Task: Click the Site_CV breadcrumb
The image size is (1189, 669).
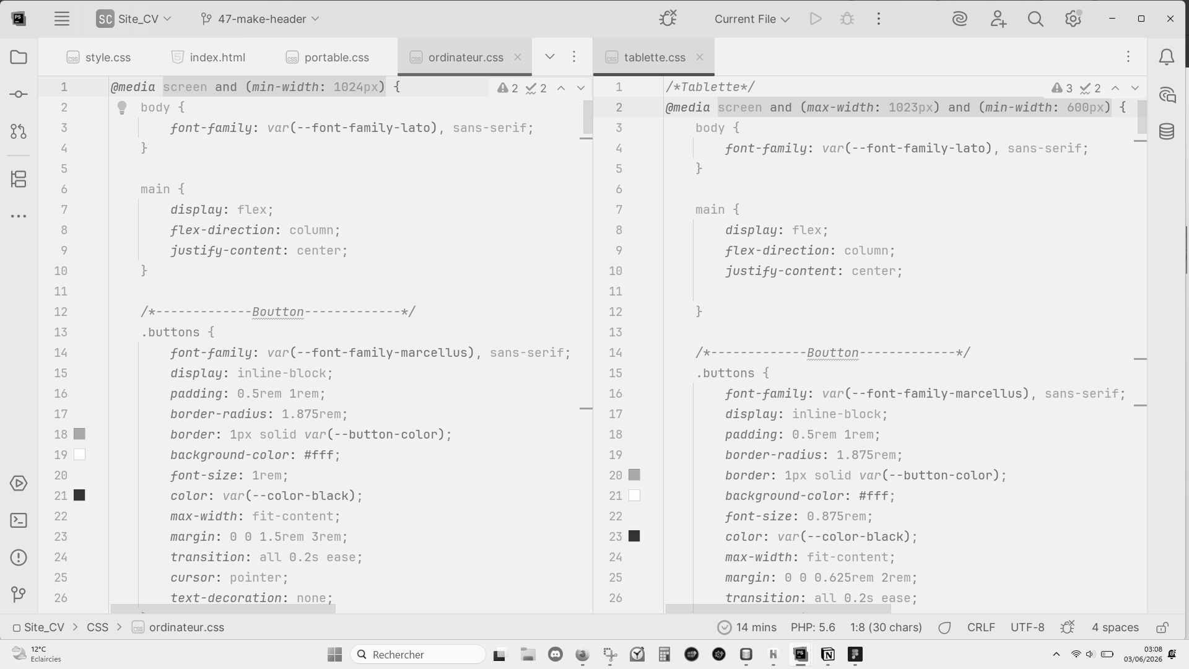Action: click(x=39, y=627)
